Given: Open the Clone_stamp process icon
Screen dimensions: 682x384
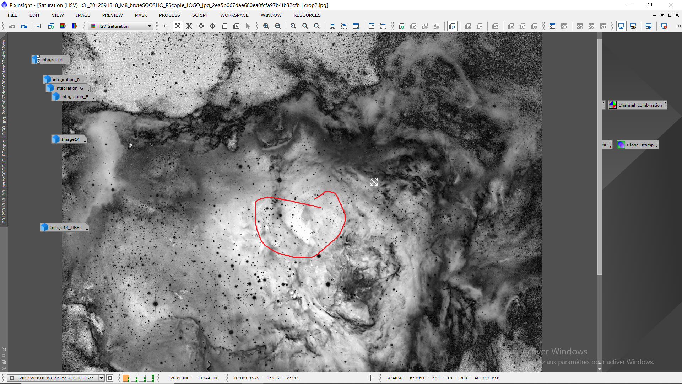Looking at the screenshot, I should point(638,145).
